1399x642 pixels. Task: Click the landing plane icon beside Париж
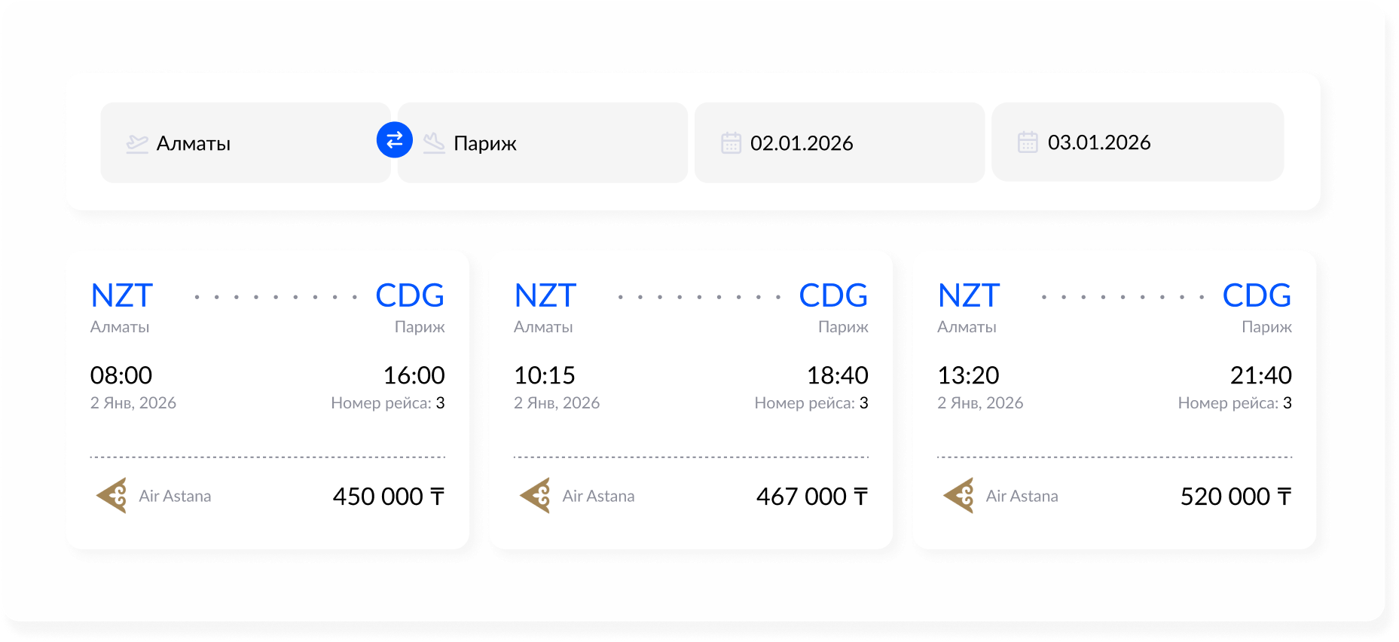tap(434, 143)
